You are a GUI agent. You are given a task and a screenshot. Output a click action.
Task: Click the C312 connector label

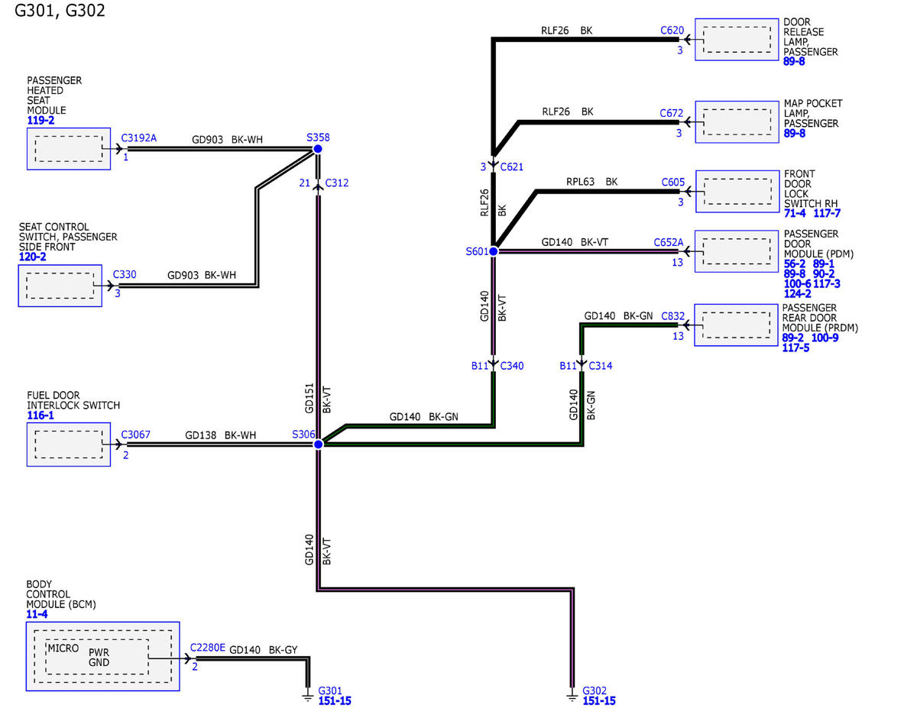coord(336,183)
